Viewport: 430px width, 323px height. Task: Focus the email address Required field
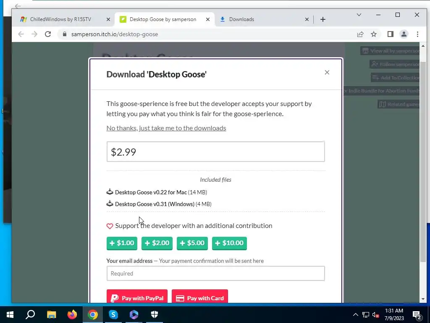click(215, 273)
